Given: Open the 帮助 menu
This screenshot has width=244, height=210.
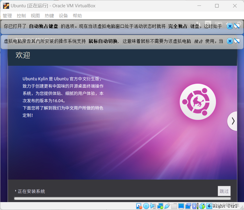Looking at the screenshot, I should point(77,16).
